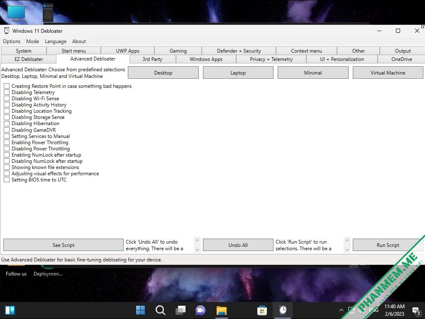Check Disabling Hibernation
This screenshot has width=425, height=319.
click(x=7, y=123)
